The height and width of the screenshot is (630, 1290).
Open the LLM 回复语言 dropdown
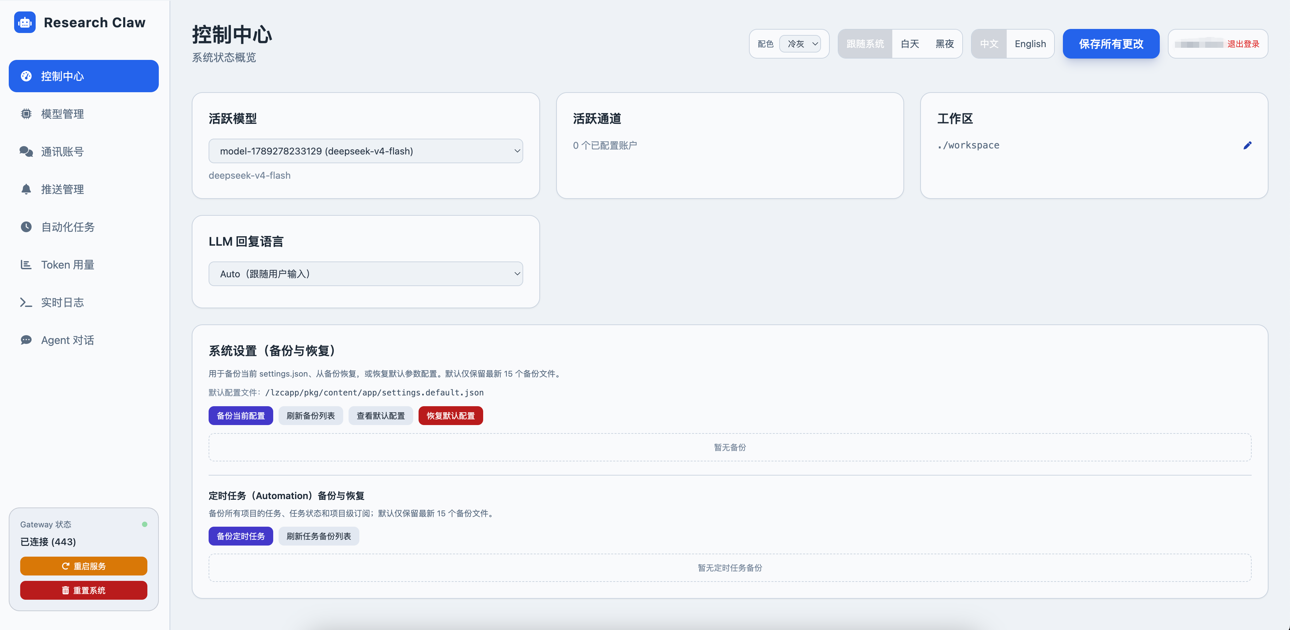(365, 274)
